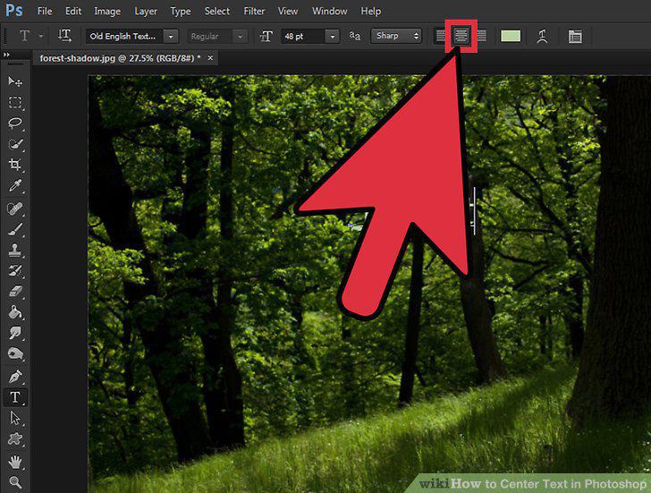Right align the text
The width and height of the screenshot is (651, 493).
482,36
